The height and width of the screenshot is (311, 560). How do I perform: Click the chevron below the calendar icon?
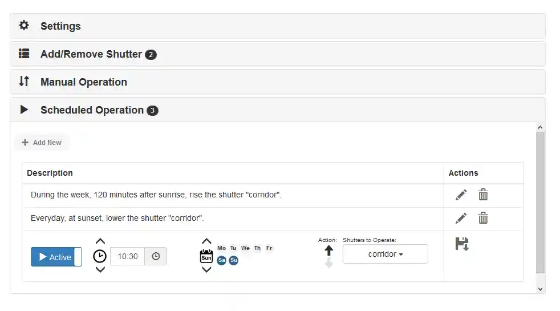click(206, 269)
